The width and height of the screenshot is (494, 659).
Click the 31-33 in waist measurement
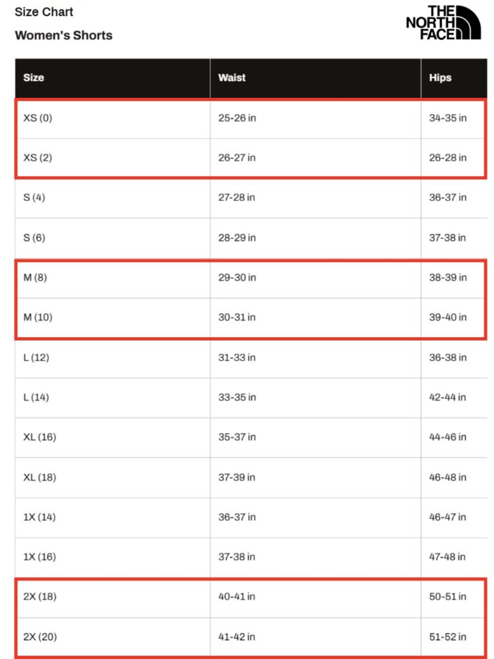point(237,357)
